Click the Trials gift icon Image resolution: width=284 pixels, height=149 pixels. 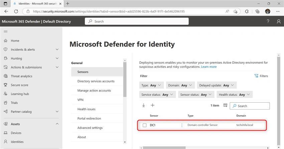(6, 103)
